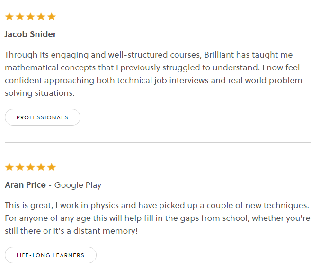Select the second star above Aran Price
This screenshot has width=329, height=268.
pos(20,167)
